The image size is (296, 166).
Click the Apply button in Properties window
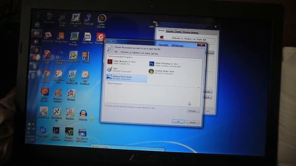point(208,111)
